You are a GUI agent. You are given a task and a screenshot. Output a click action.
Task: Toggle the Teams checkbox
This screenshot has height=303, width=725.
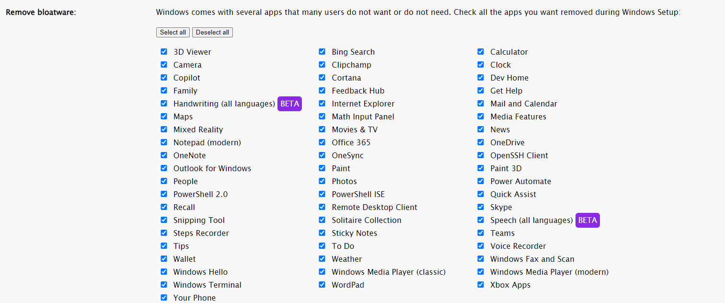pyautogui.click(x=481, y=233)
